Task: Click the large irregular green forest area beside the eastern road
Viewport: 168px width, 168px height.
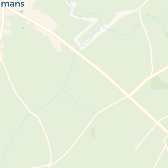Action: point(159,83)
